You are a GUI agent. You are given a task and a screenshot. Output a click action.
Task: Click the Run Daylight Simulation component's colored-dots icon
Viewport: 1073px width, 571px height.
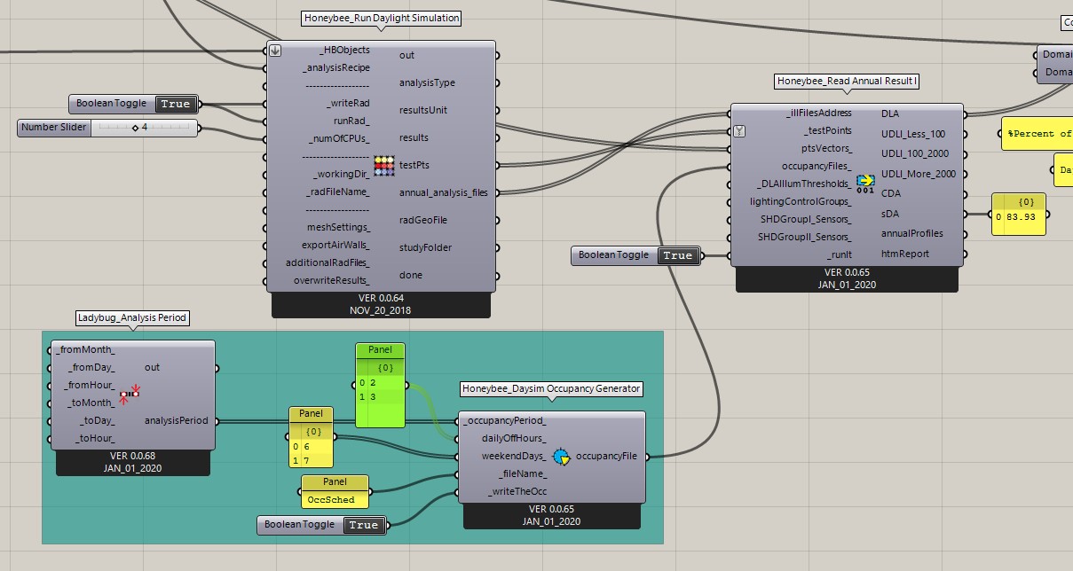(383, 165)
